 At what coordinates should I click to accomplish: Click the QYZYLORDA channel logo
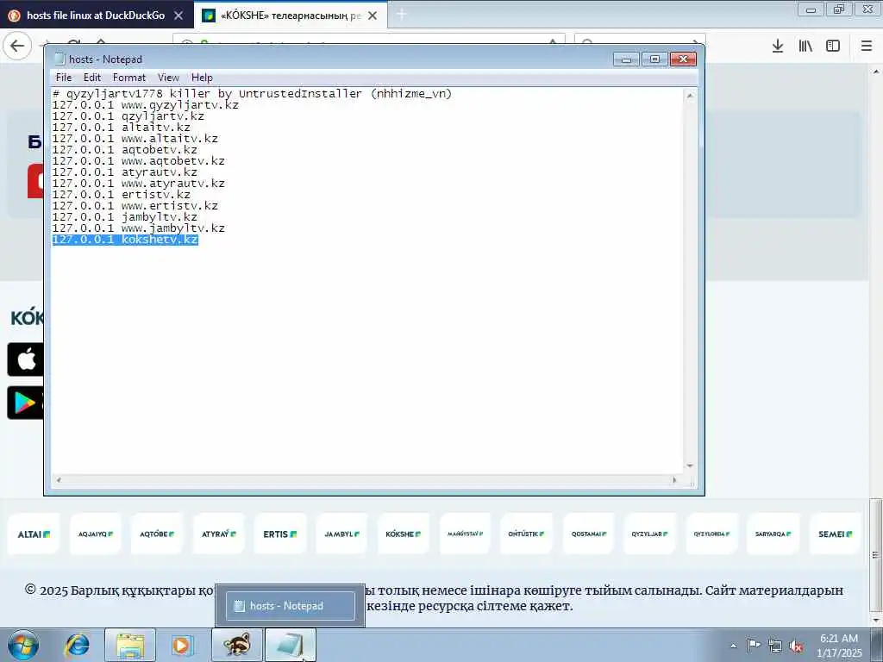[x=711, y=534]
